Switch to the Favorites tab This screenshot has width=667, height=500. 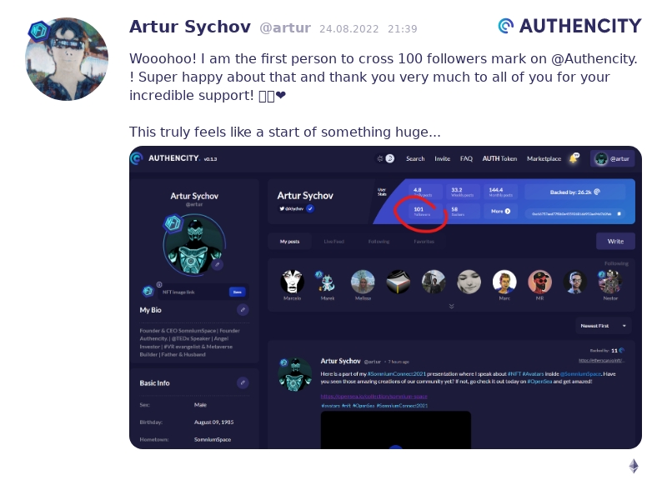[424, 242]
